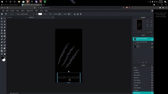Click the Home icon in options bar
Screen dimensions: 168x94
pyautogui.click(x=2, y=14)
